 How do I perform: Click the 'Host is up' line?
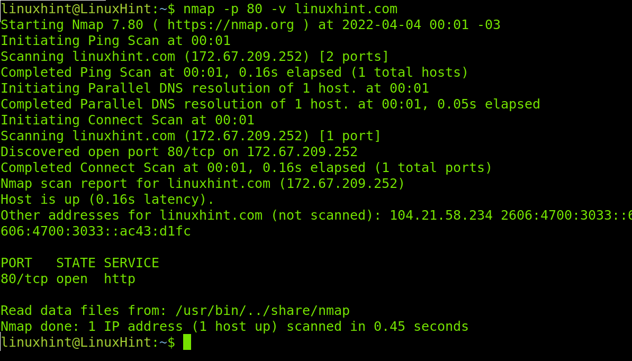(x=107, y=200)
